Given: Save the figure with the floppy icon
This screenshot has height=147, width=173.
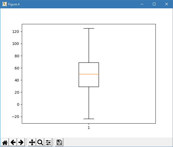Looking at the screenshot, I should point(59,142).
